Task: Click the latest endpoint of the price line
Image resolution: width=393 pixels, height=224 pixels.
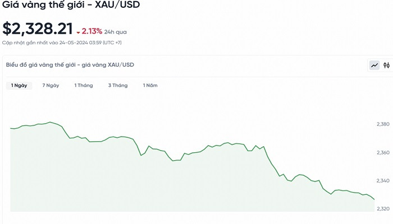Action: pyautogui.click(x=374, y=200)
